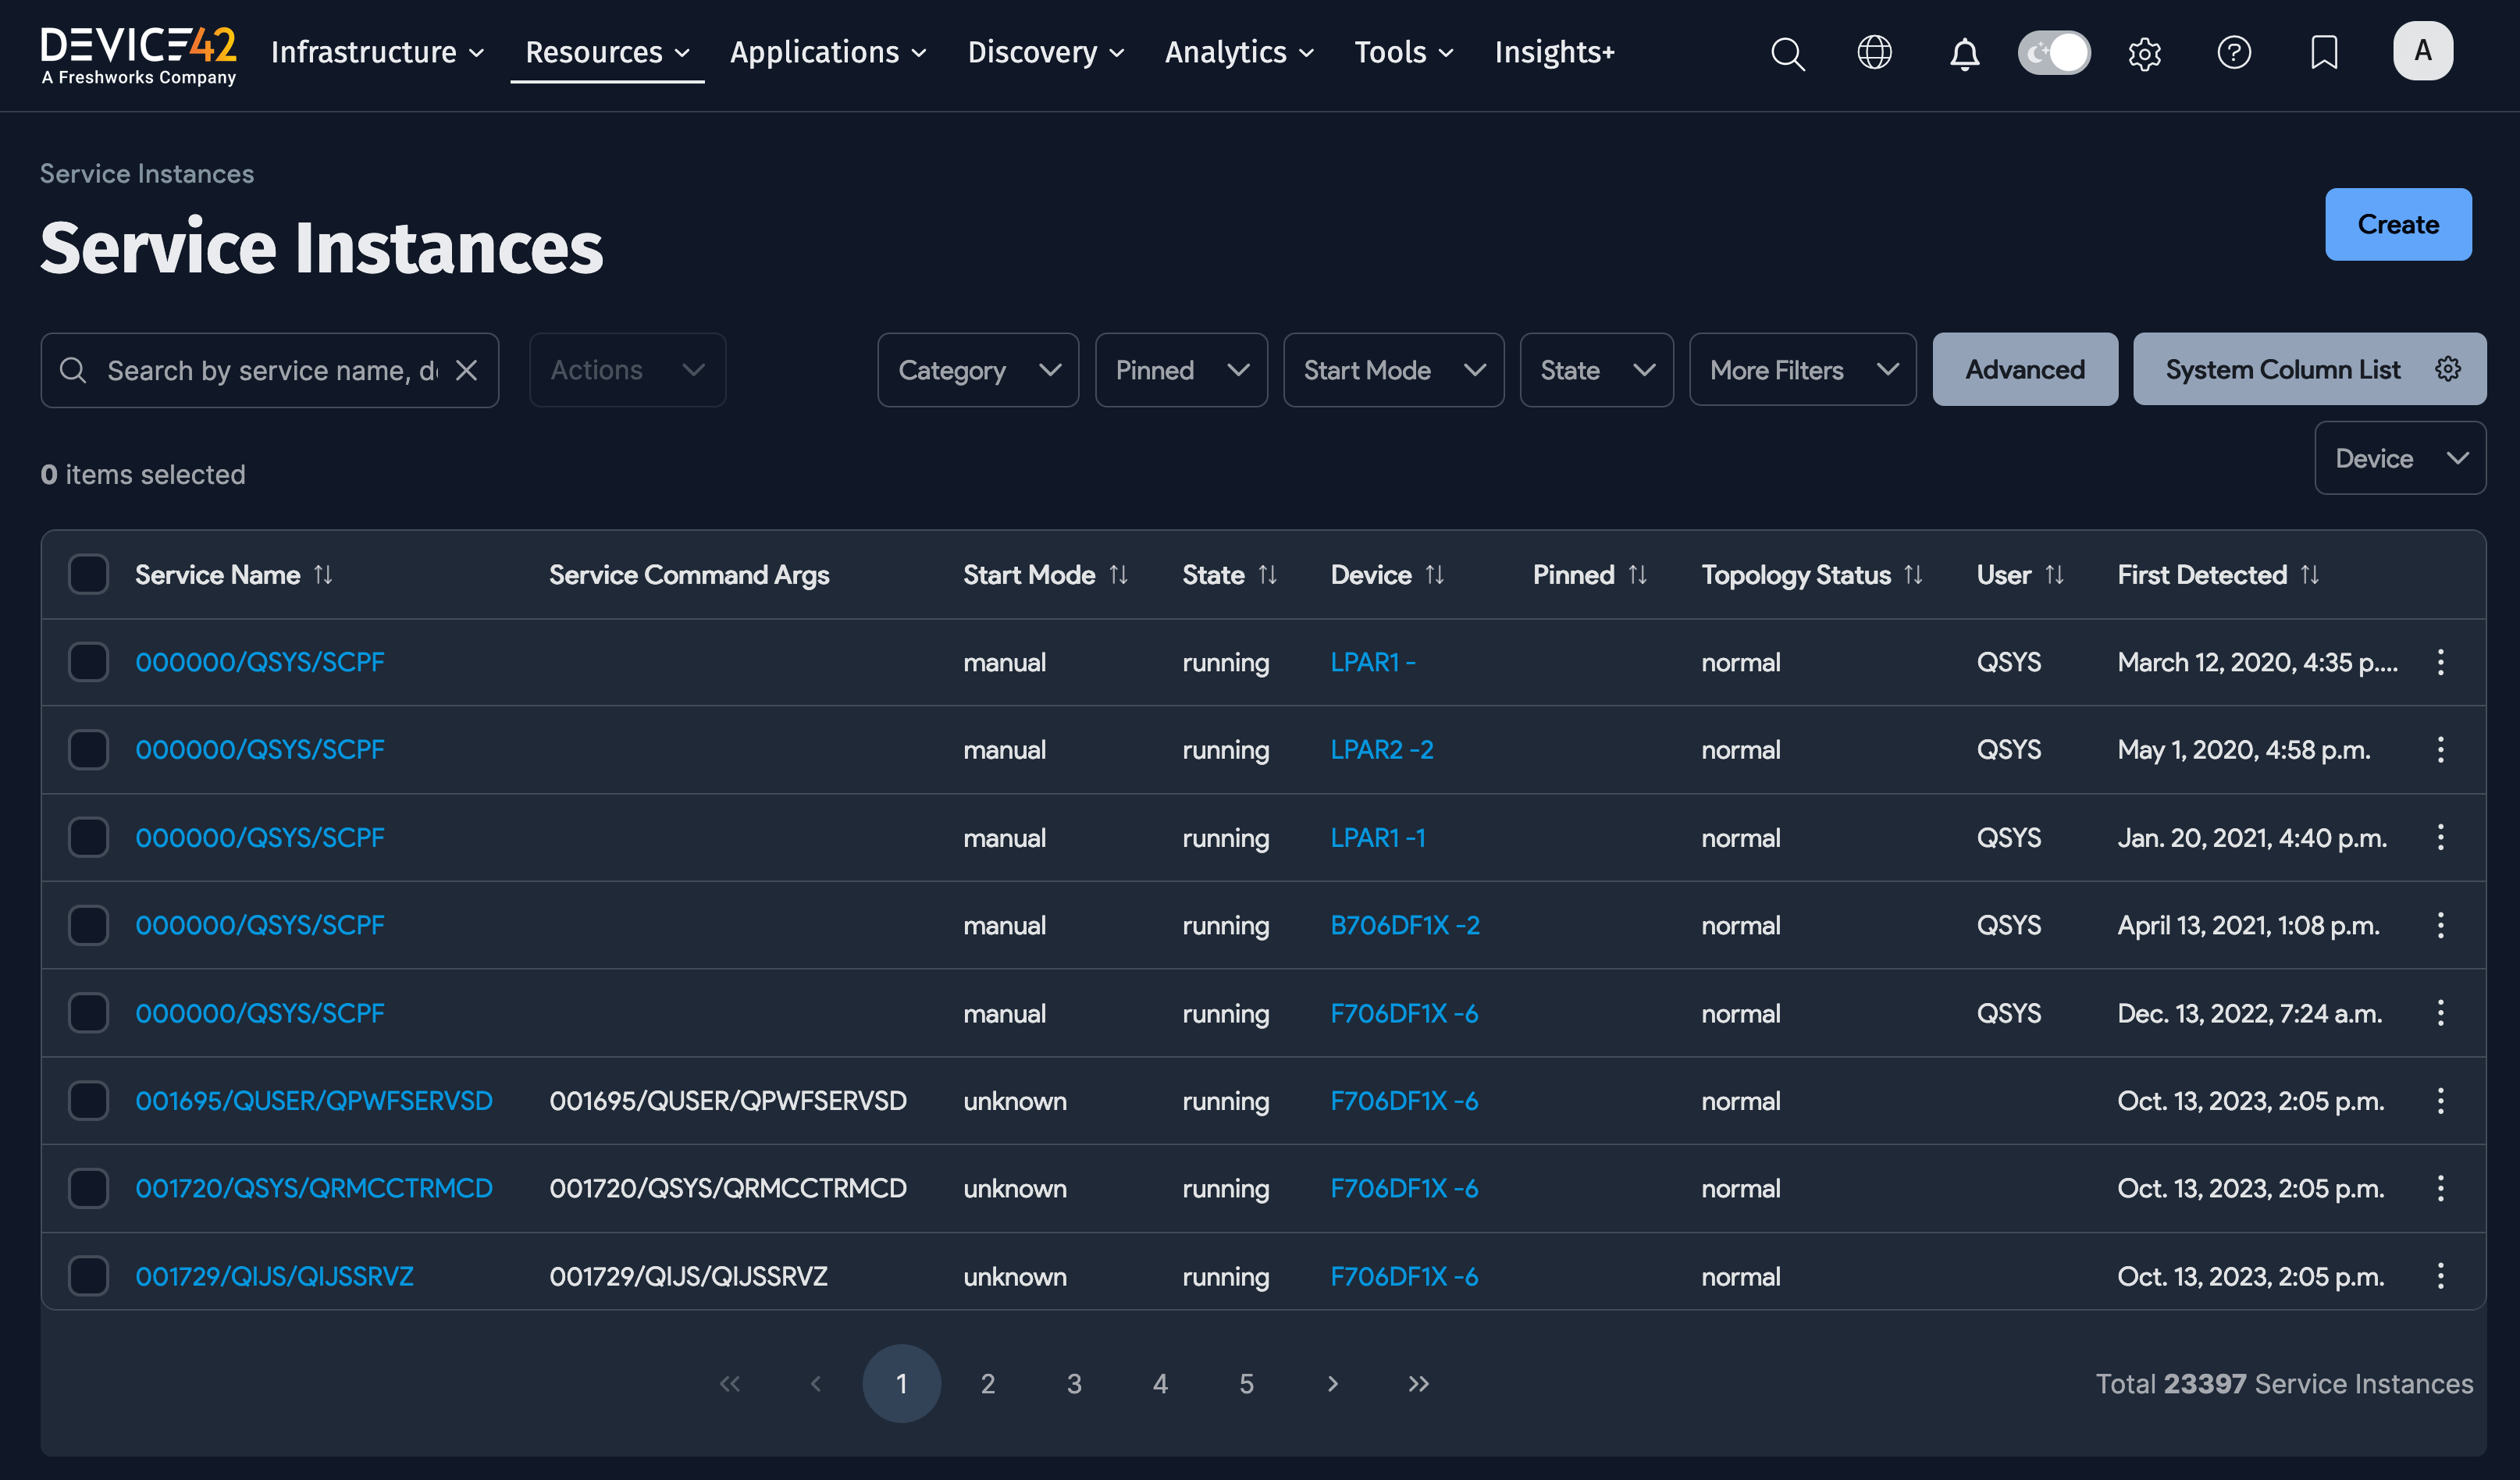This screenshot has width=2520, height=1480.
Task: Open the Discovery menu
Action: (x=1044, y=53)
